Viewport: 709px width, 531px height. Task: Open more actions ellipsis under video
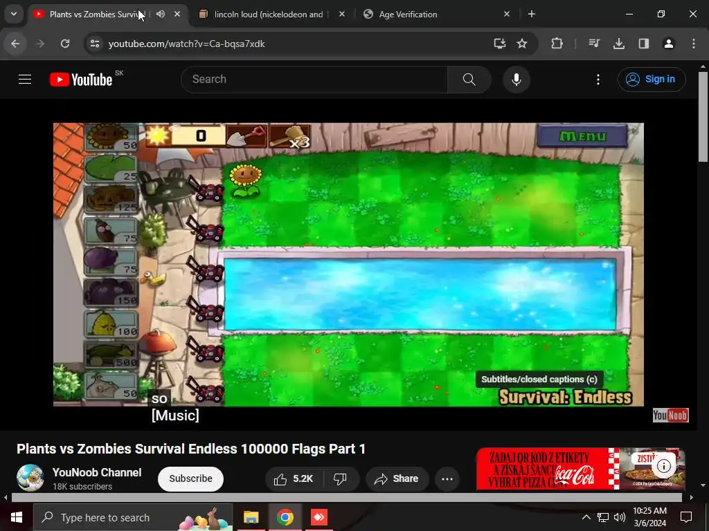click(447, 478)
